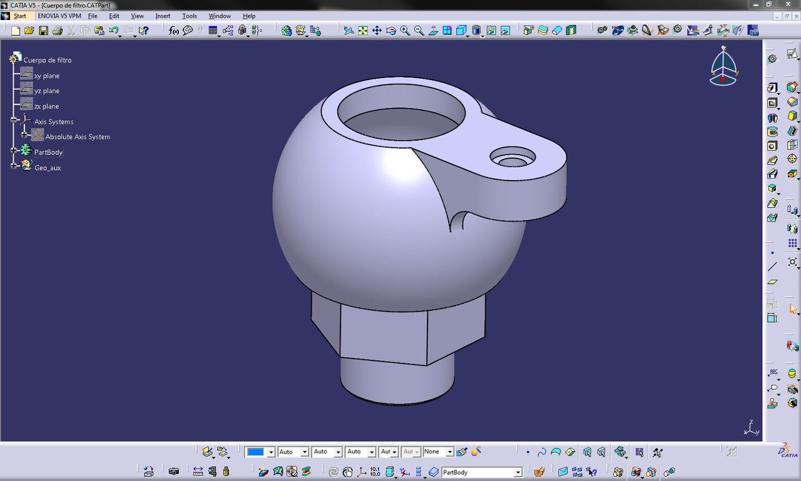Click the hexagonal nut face of model
Viewport: 801px width, 481px height.
click(x=383, y=335)
